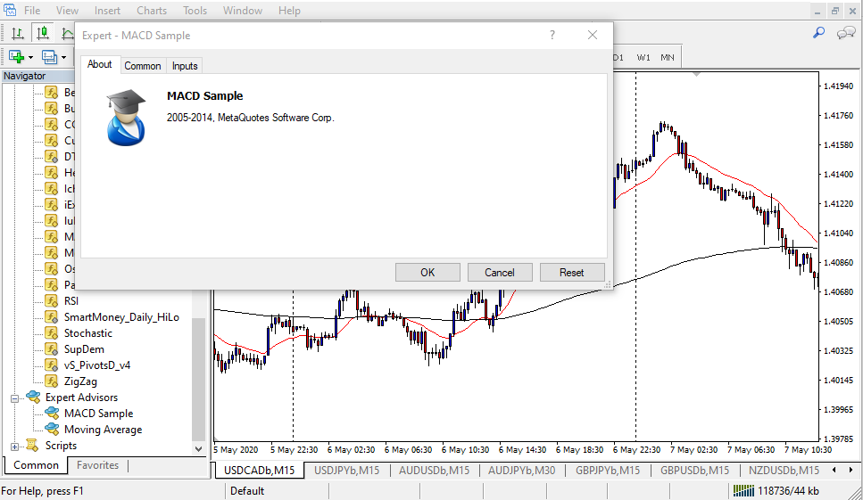Select the bar chart toolbar icon
The width and height of the screenshot is (863, 500).
18,34
